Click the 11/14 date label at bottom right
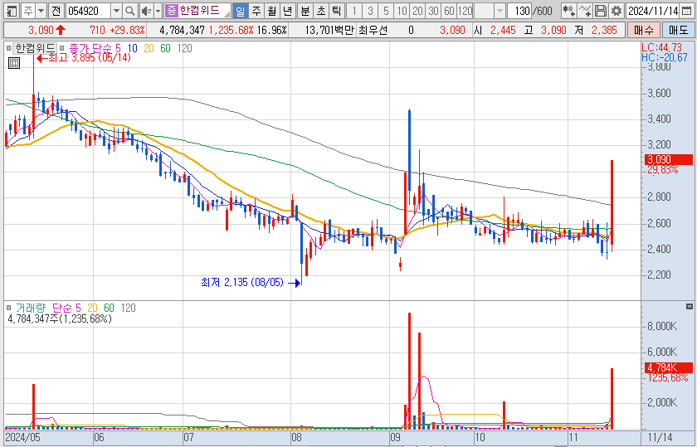The height and width of the screenshot is (447, 697). click(660, 437)
